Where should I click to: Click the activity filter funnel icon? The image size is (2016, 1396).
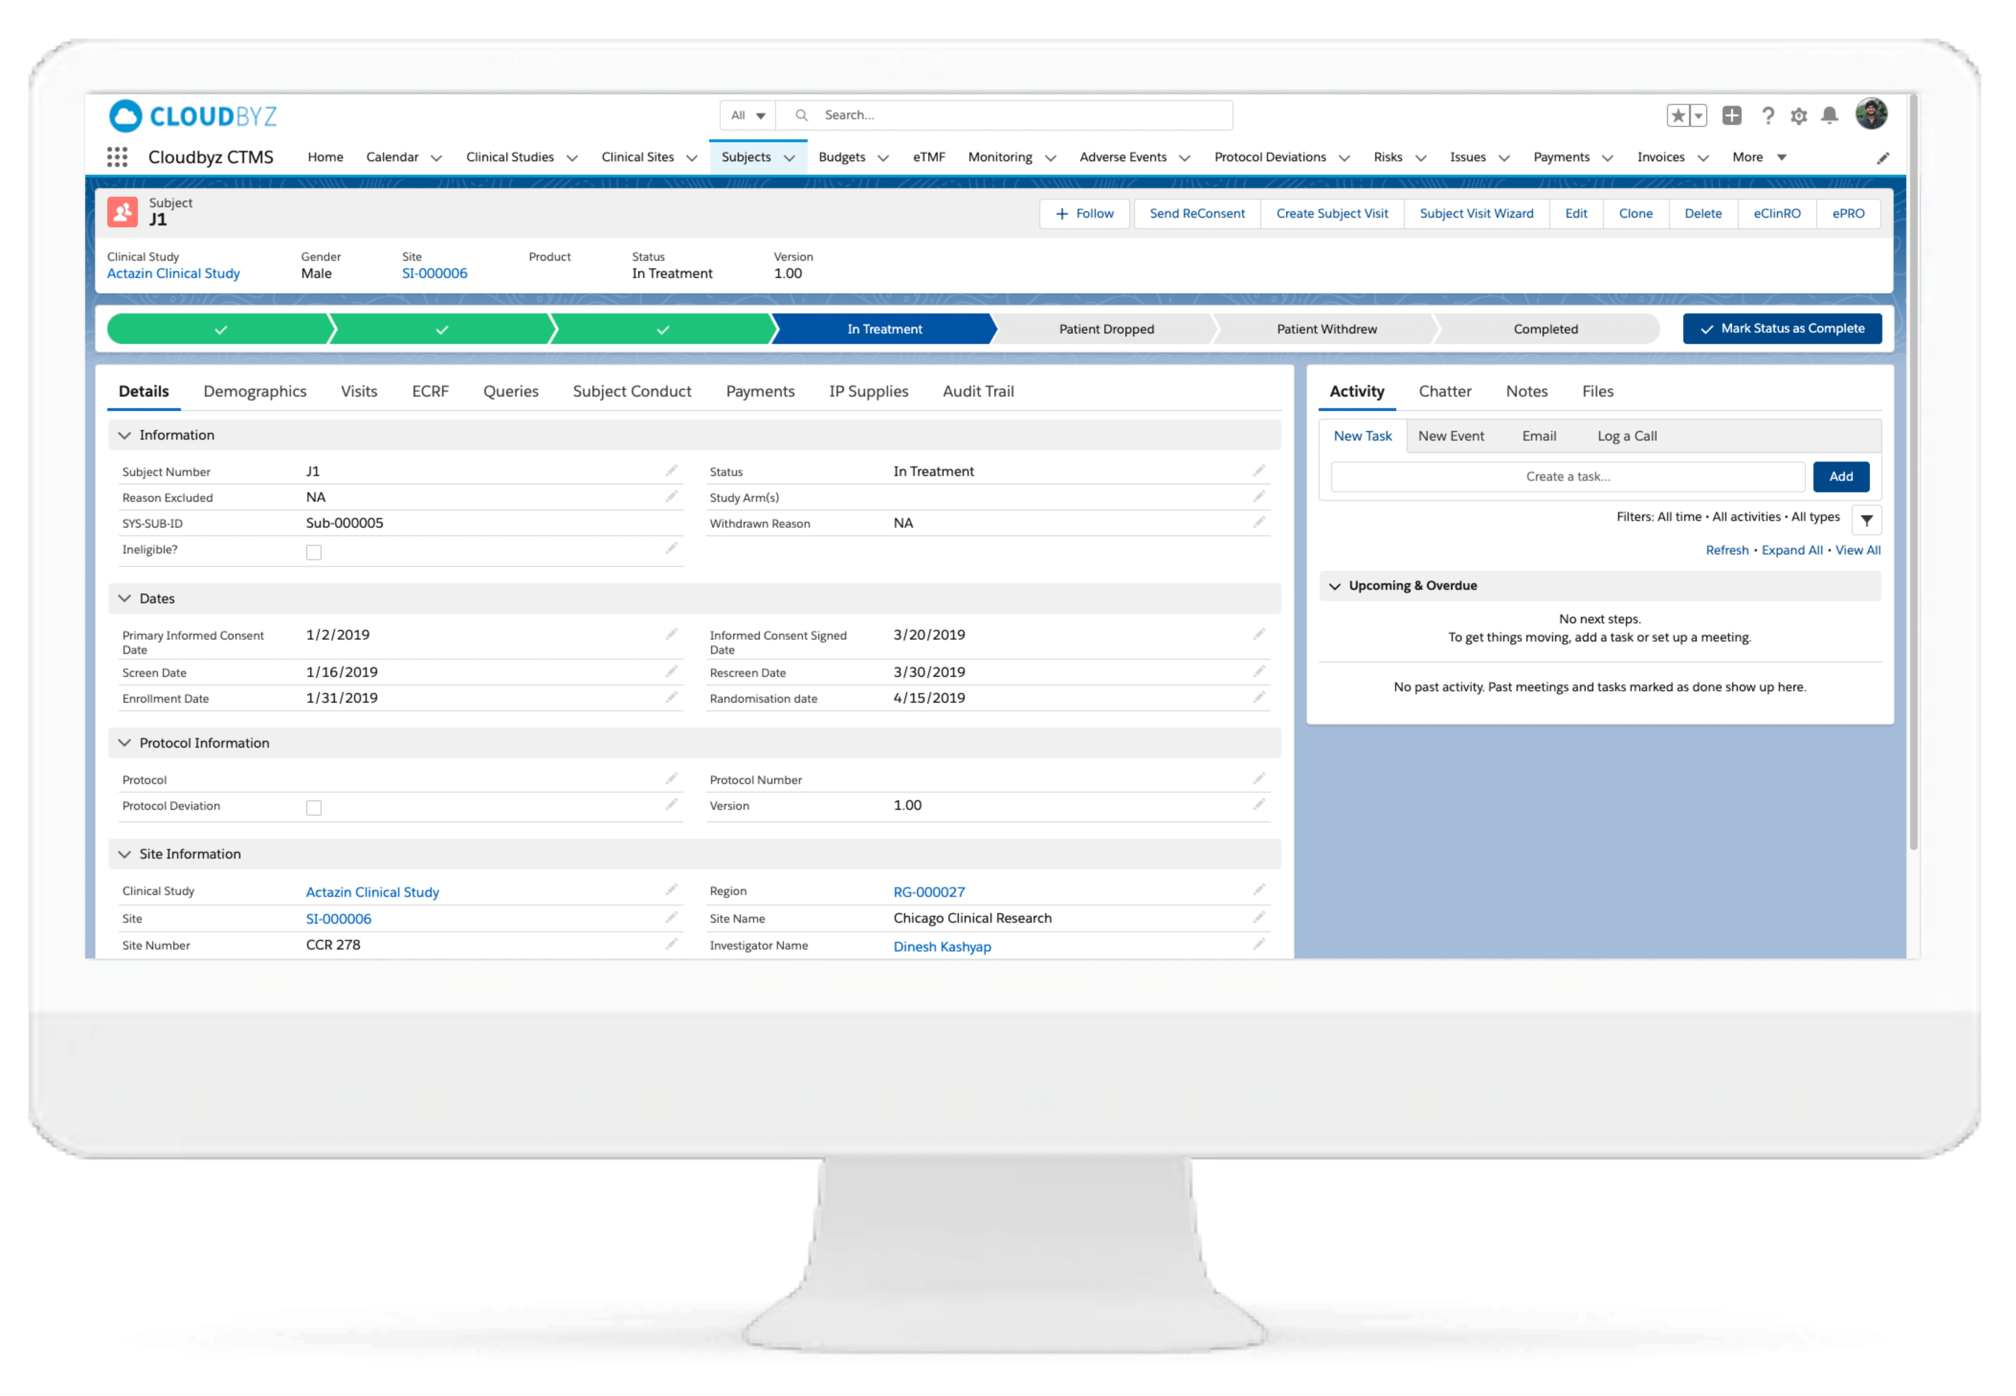click(1866, 520)
